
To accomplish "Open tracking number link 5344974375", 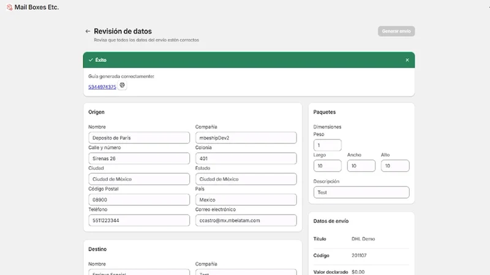I will tap(102, 87).
